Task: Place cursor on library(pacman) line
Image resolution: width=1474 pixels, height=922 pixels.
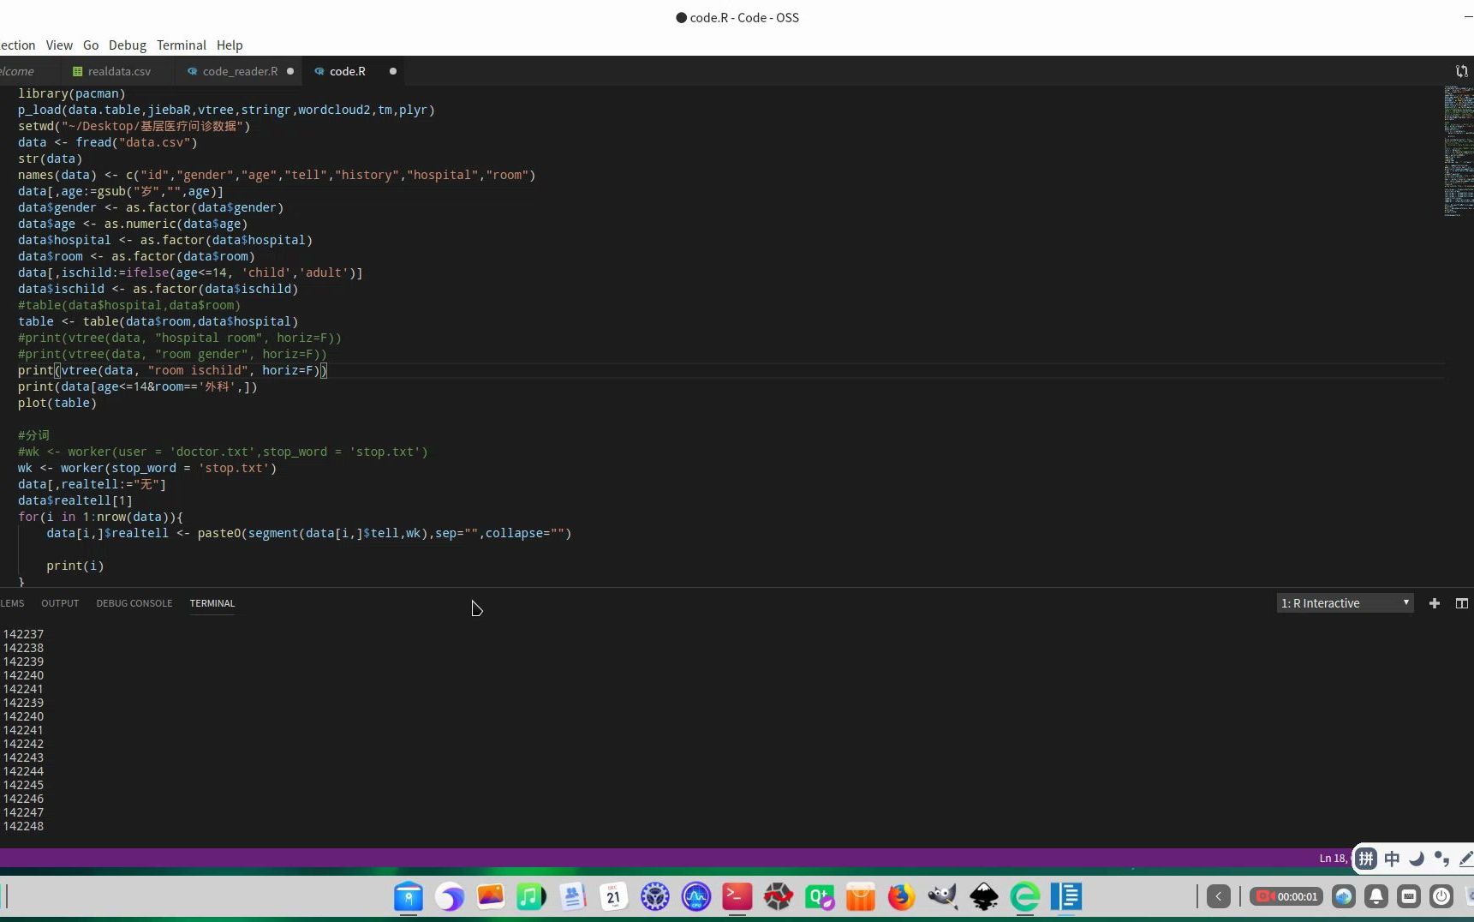Action: [x=72, y=93]
